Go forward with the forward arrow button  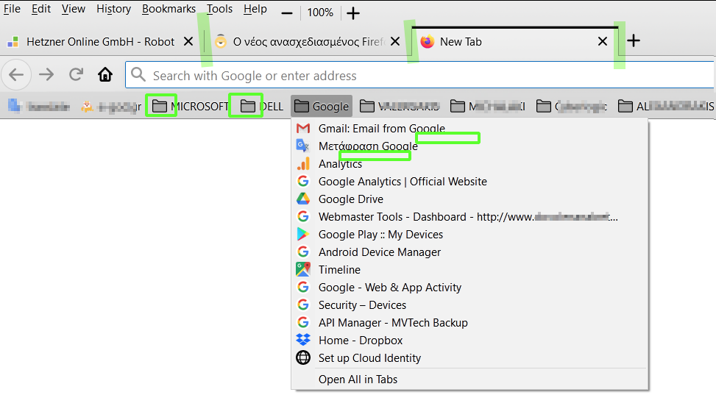click(46, 74)
